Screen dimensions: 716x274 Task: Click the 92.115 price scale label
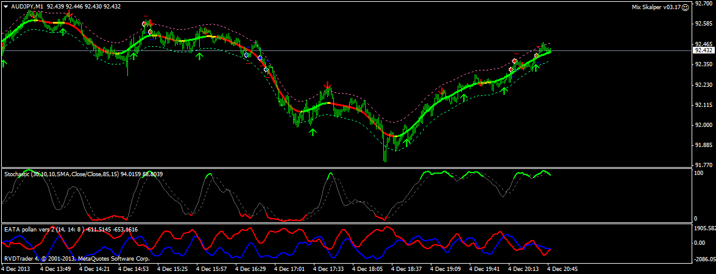703,104
